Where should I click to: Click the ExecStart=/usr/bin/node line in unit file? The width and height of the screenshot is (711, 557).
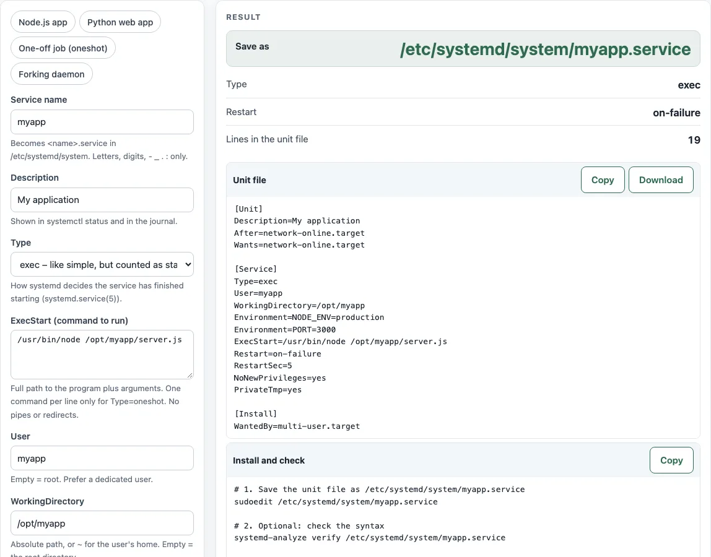pos(341,341)
